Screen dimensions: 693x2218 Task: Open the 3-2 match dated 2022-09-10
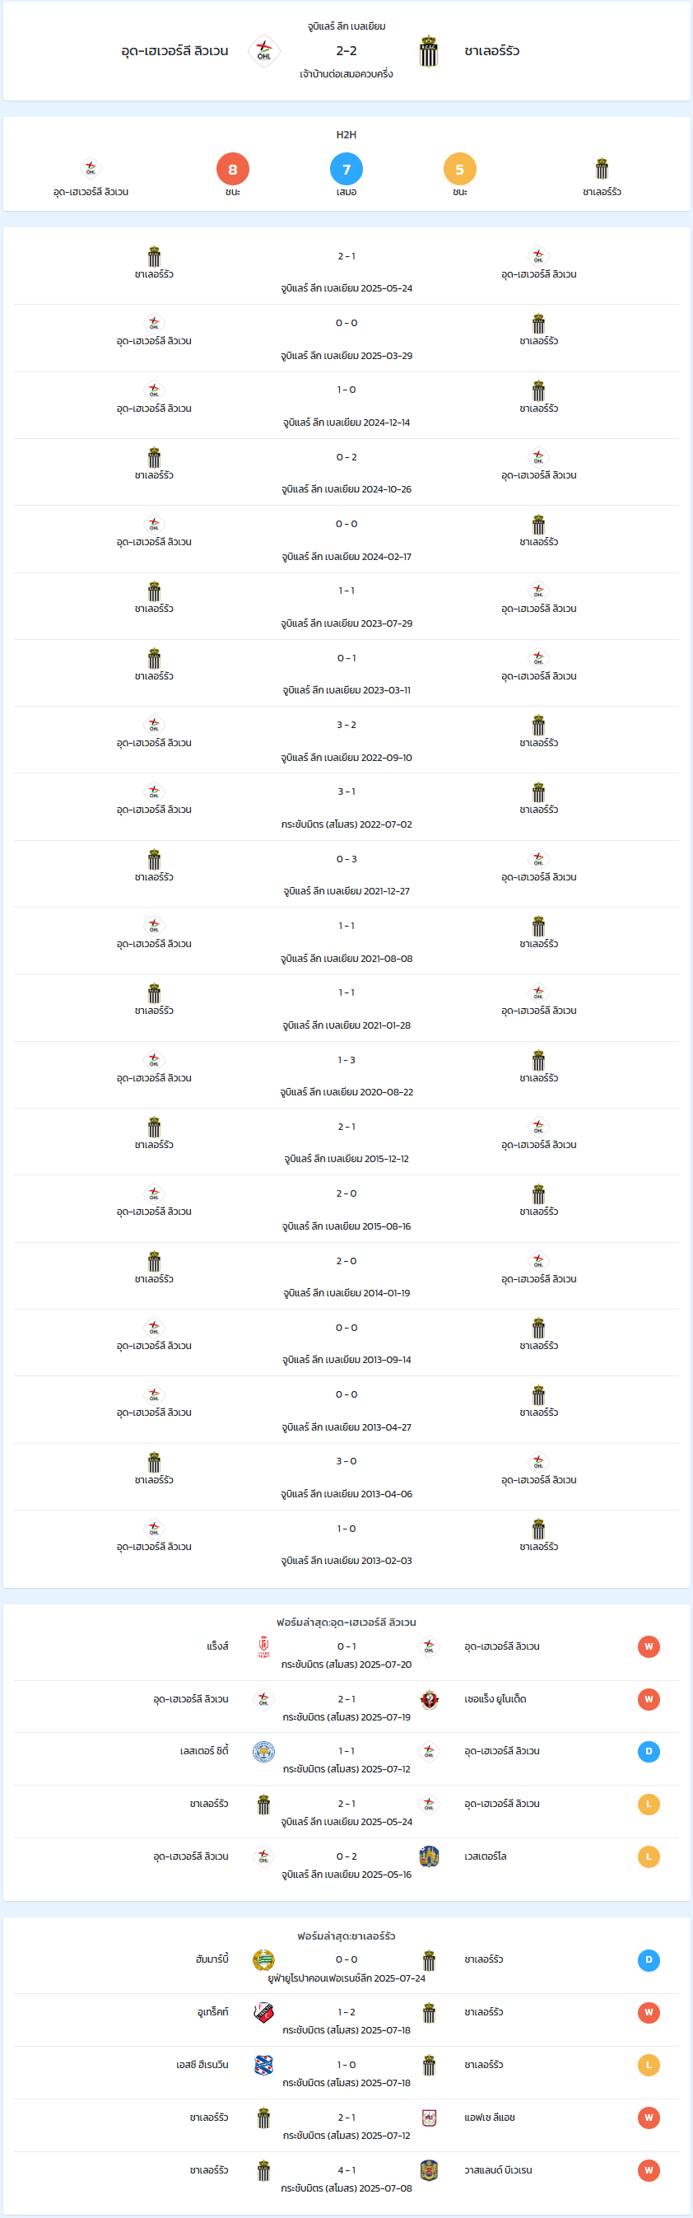346,740
